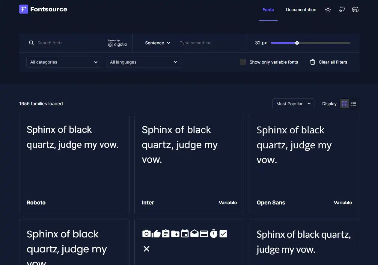
Task: Open the Sentence preview type dropdown
Action: (x=158, y=43)
